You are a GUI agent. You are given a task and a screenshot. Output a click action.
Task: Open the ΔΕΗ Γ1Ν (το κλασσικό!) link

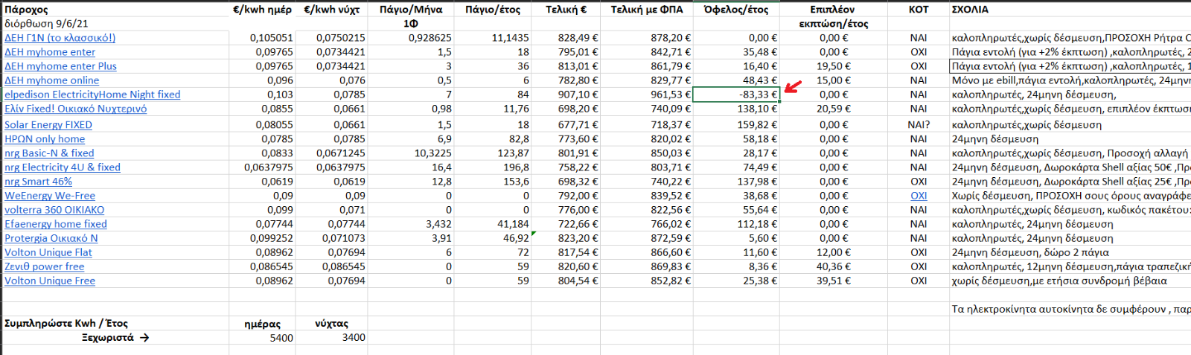(x=60, y=38)
